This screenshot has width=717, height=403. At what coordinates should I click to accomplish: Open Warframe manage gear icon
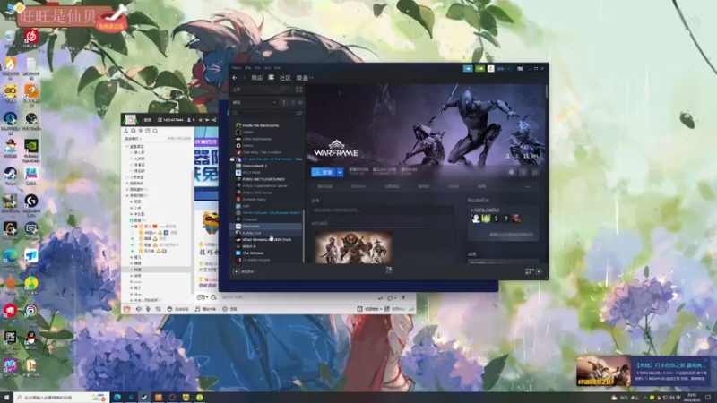point(511,172)
